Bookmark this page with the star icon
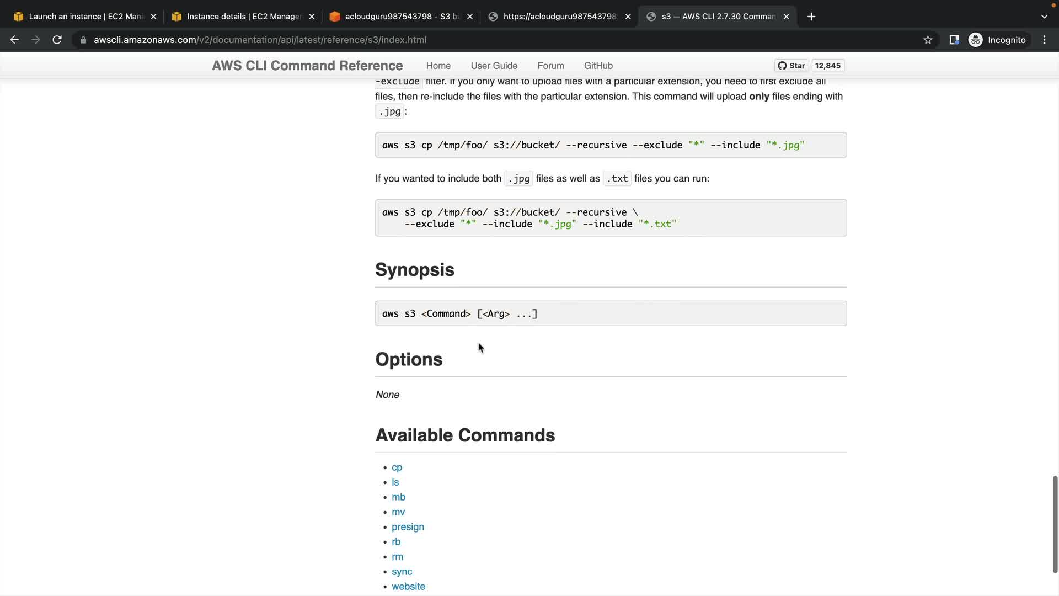The image size is (1059, 596). click(928, 40)
